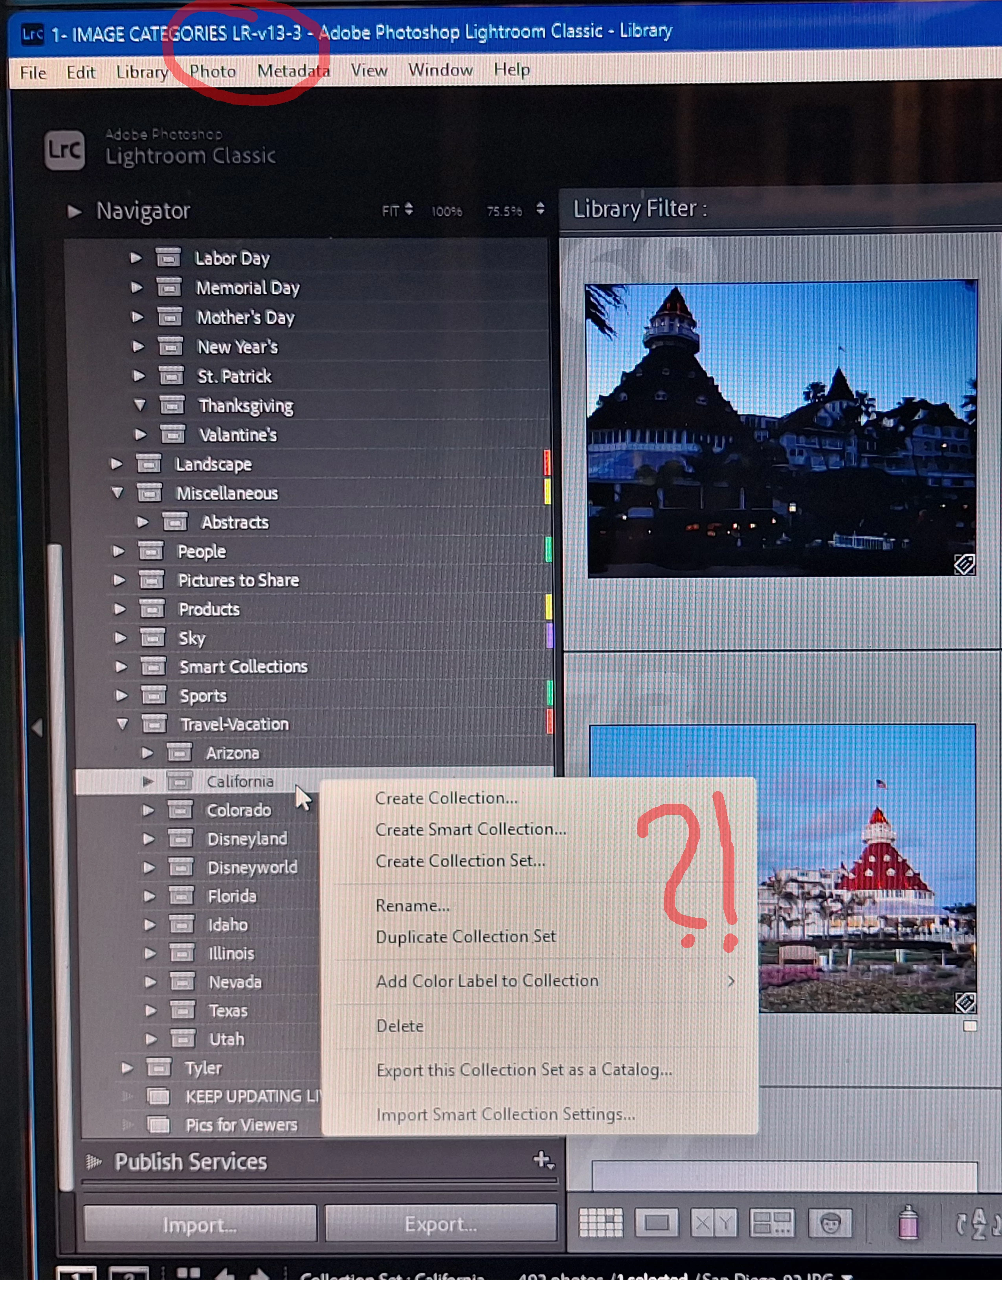
Task: Toggle Navigator zoom to FIT
Action: [391, 211]
